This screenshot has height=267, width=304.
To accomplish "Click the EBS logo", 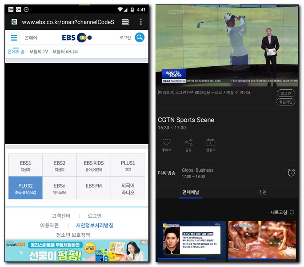I will [x=76, y=38].
